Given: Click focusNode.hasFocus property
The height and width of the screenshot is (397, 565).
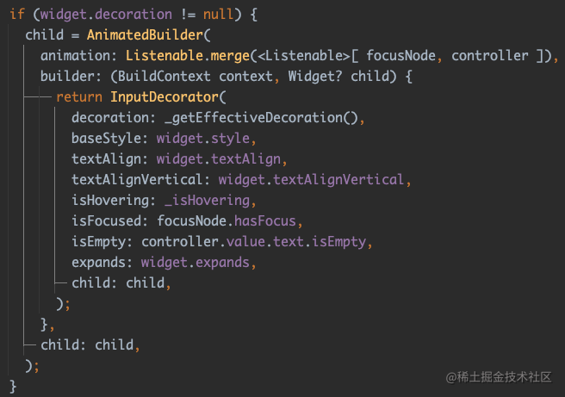Looking at the screenshot, I should pyautogui.click(x=227, y=220).
